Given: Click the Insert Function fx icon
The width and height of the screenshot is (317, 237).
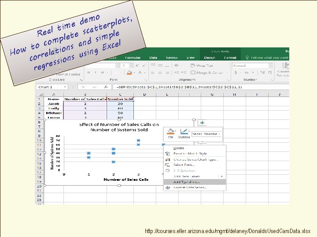Looking at the screenshot, I should [106, 87].
